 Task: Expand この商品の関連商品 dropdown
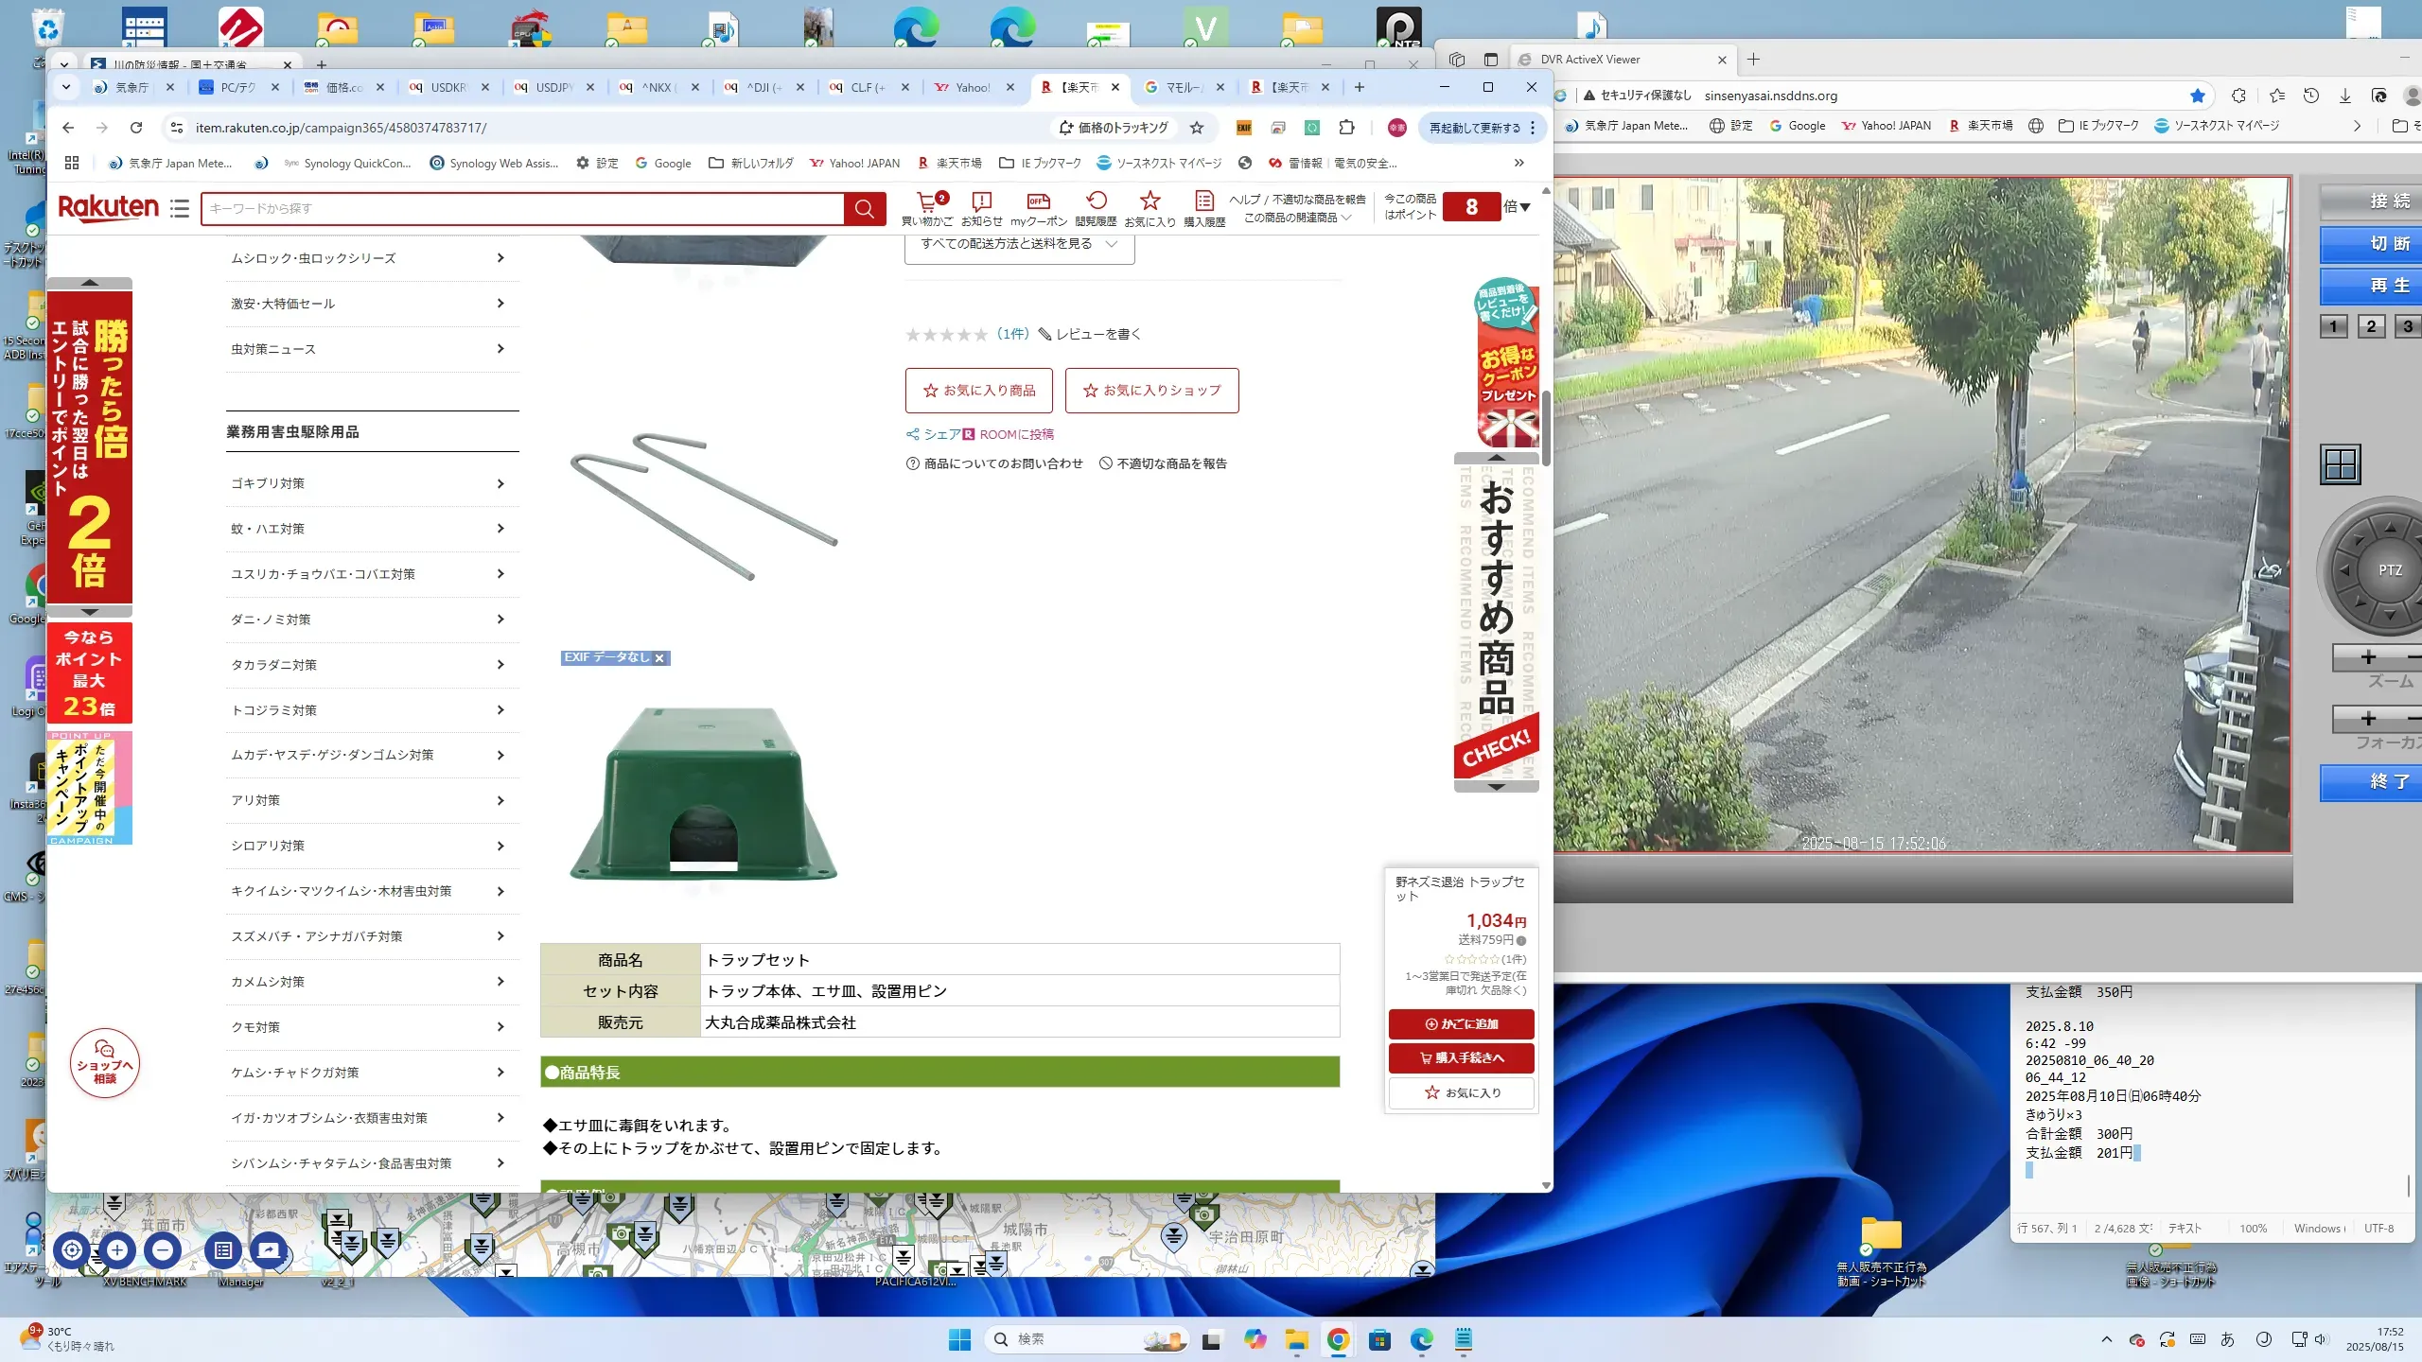pos(1296,218)
